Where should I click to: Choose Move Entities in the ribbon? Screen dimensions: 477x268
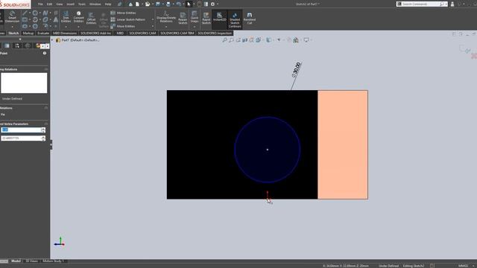pyautogui.click(x=123, y=26)
